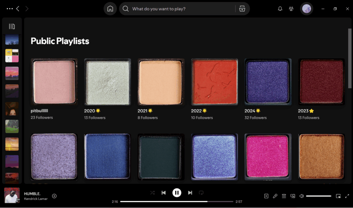This screenshot has width=353, height=208.
Task: Open the What's New notifications bell
Action: pos(280,9)
